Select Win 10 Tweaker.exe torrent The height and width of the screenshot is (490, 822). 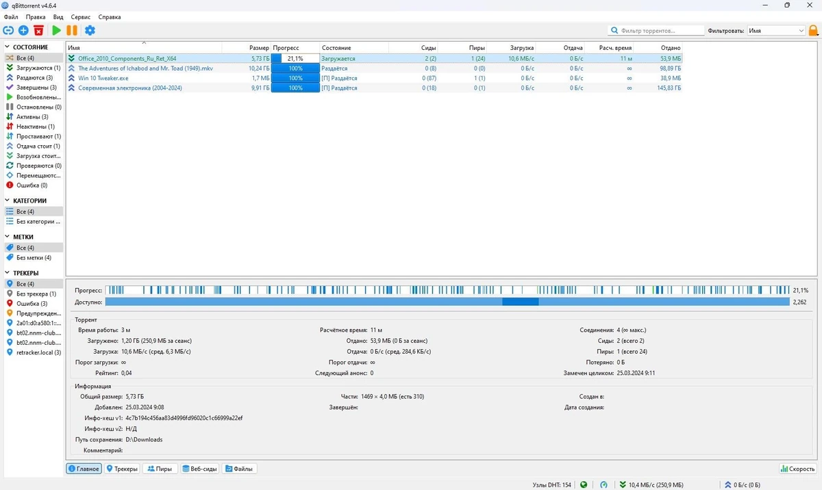[x=374, y=78]
